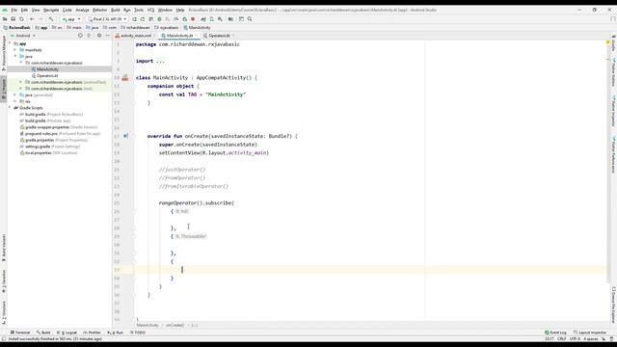Viewport: 617px width, 347px height.
Task: Click the project panel collapse-all icon
Action: point(89,36)
